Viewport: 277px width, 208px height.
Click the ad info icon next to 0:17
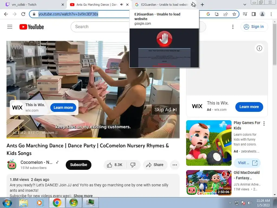click(x=37, y=133)
